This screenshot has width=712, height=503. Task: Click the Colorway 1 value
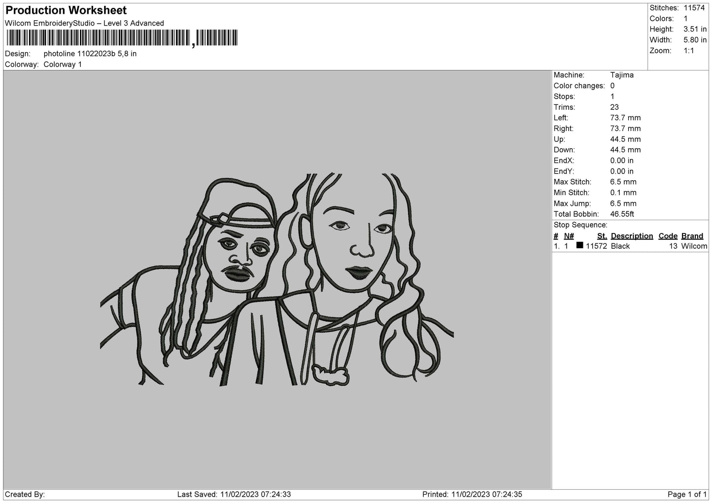pyautogui.click(x=63, y=65)
